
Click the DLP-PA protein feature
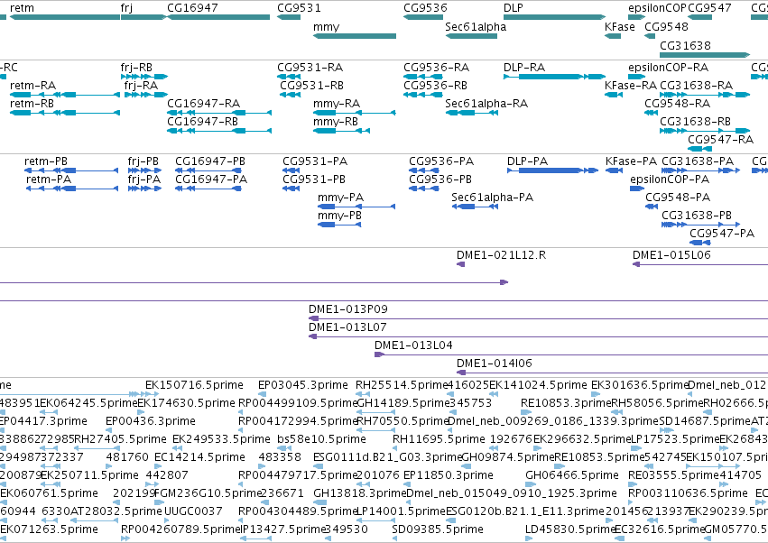pos(552,170)
